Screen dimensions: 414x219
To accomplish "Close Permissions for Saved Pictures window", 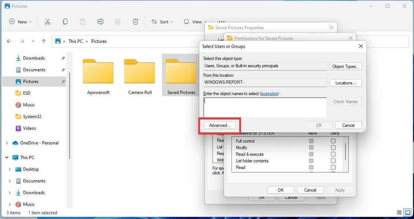I will pyautogui.click(x=351, y=38).
